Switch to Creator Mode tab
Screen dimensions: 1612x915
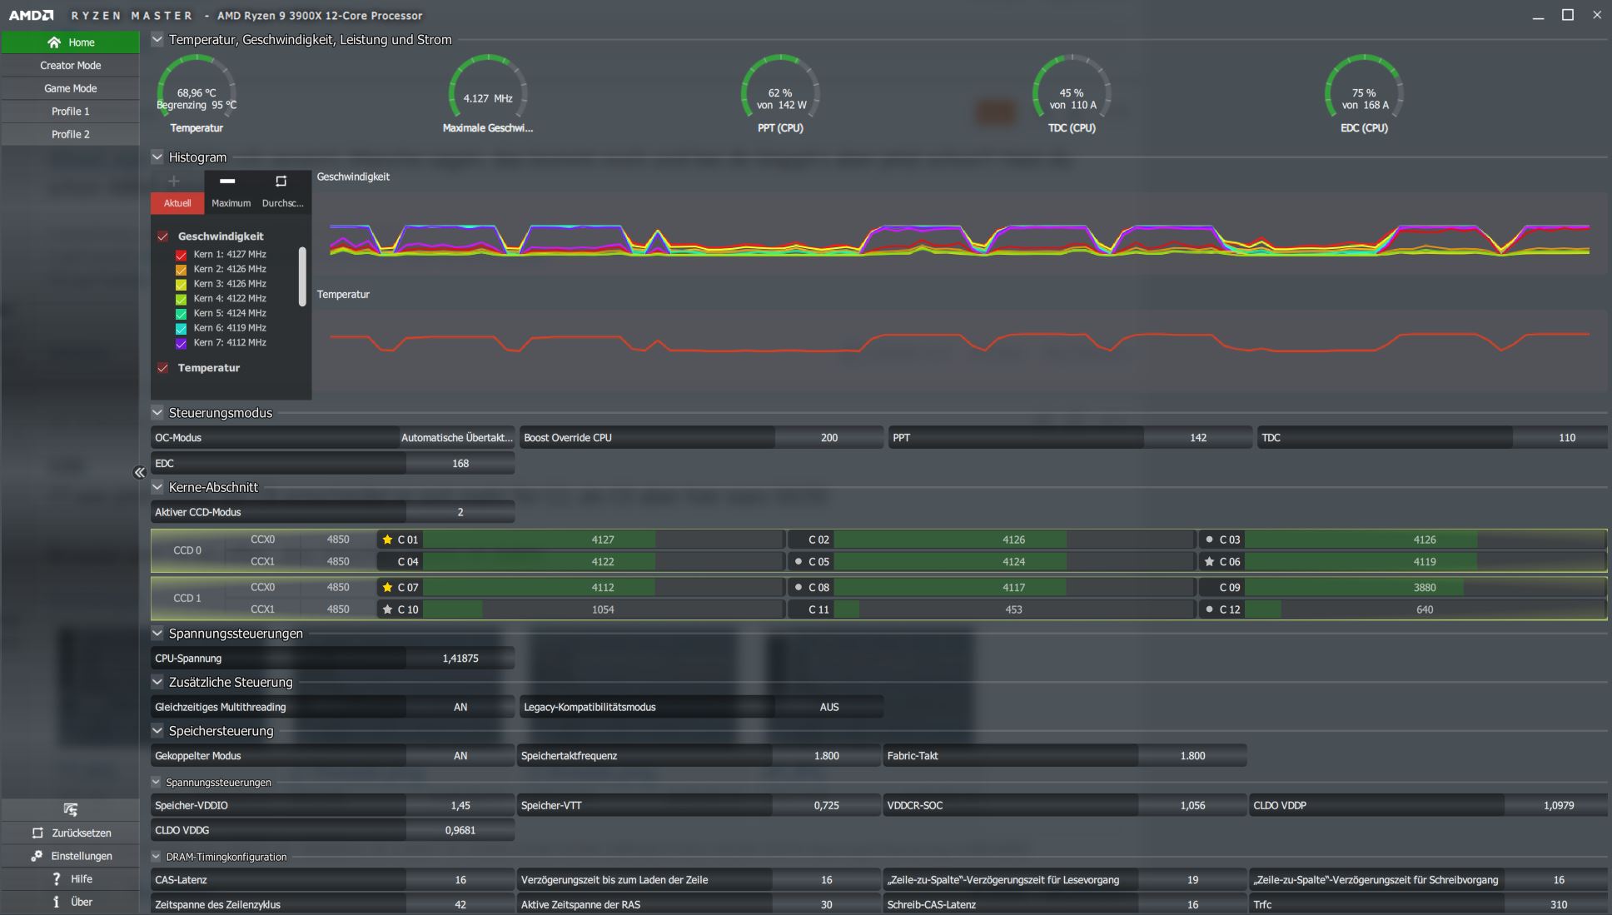coord(70,65)
